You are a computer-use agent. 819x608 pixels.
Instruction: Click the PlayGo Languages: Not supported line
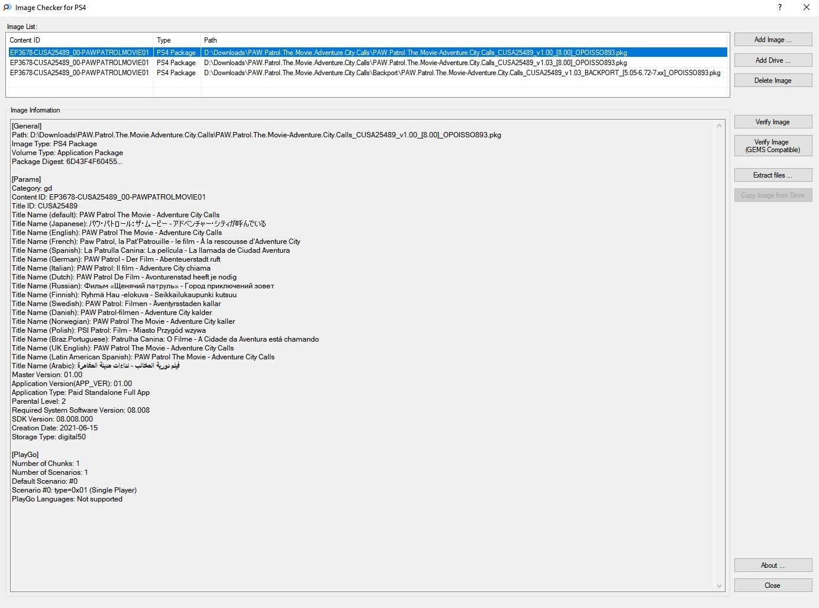(x=67, y=499)
